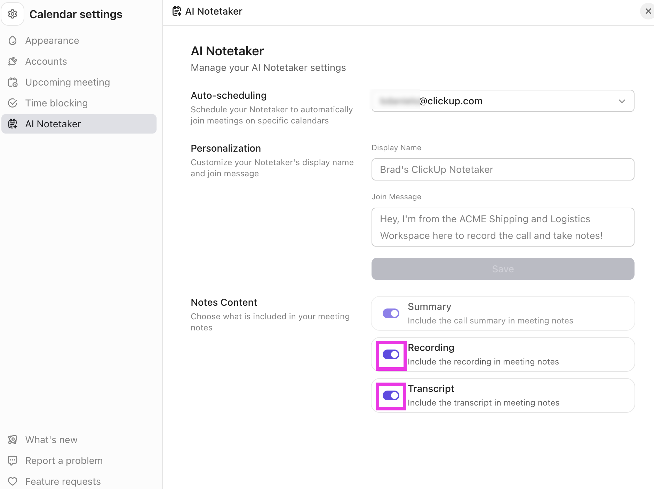Click the Join Message text area
Viewport: 654px width, 489px height.
[502, 227]
